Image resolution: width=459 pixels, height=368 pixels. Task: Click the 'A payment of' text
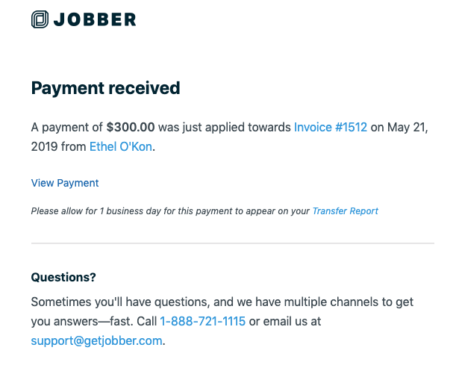pos(66,128)
